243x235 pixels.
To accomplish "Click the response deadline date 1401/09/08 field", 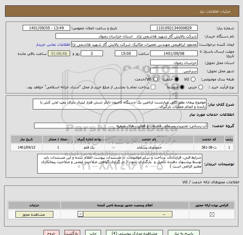I will [x=174, y=53].
